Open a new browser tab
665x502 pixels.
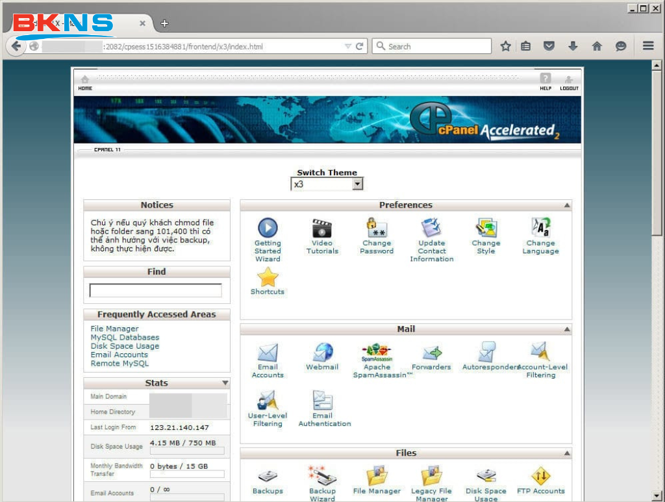(164, 23)
